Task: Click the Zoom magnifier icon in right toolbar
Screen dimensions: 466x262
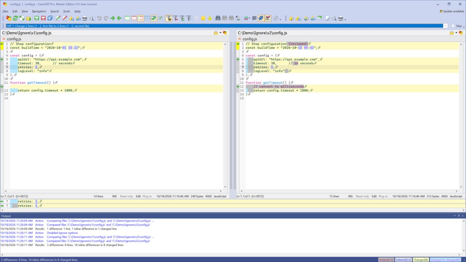Action: (334, 19)
